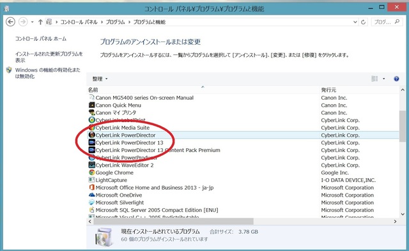Click Canon Quick Menu icon

(91, 105)
